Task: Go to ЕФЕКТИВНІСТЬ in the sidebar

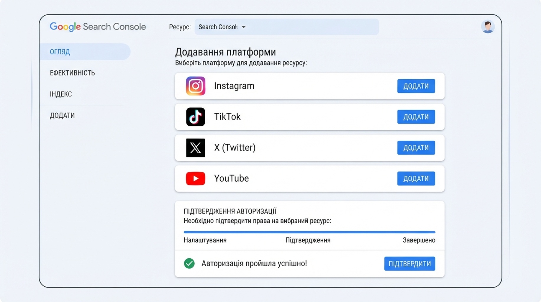Action: [72, 73]
